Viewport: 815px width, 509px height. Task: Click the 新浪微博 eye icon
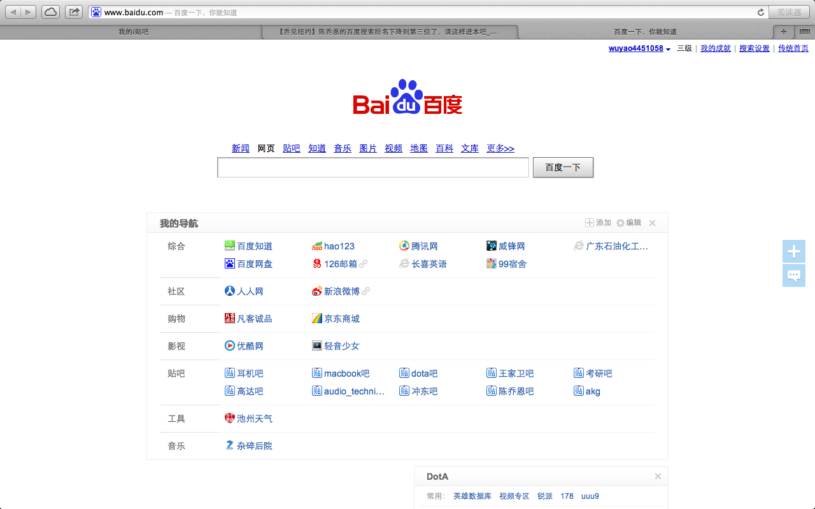pos(317,291)
